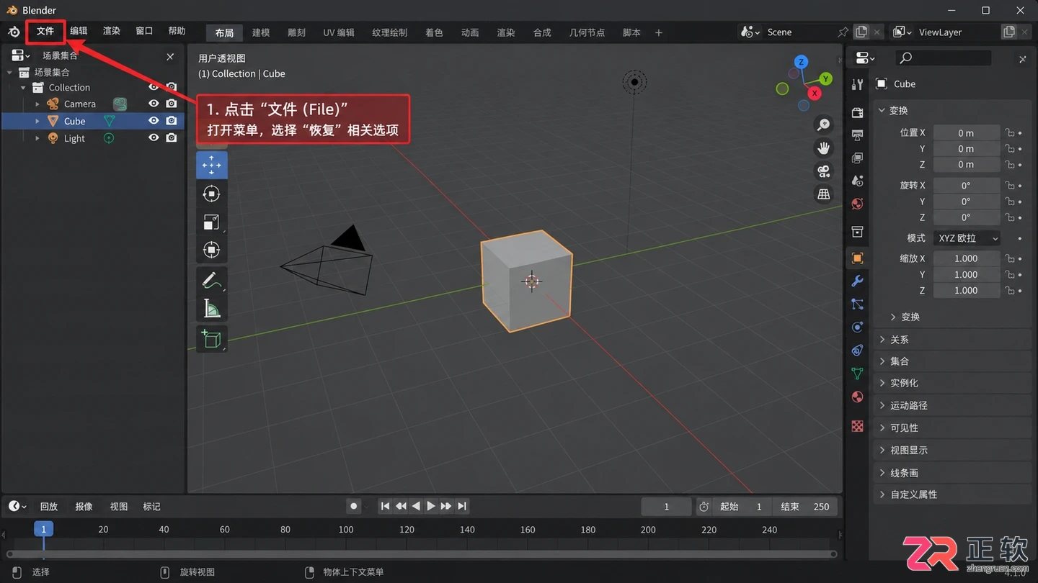Expand the Cube item in outliner
This screenshot has width=1038, height=583.
click(37, 121)
